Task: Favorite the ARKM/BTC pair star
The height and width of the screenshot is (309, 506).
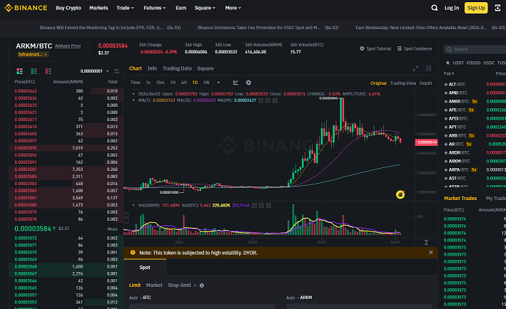Action: pos(446,161)
